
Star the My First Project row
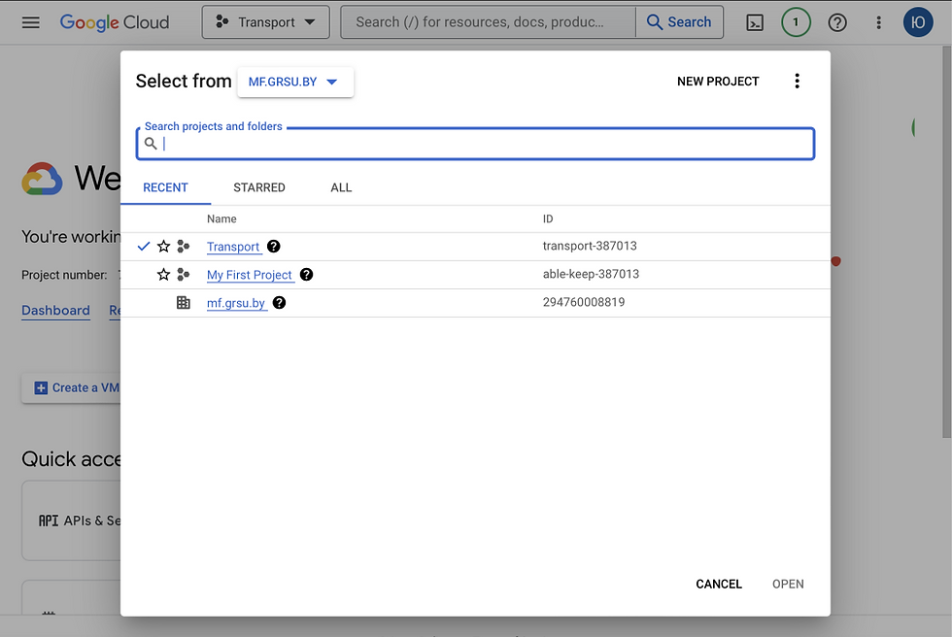click(x=163, y=274)
